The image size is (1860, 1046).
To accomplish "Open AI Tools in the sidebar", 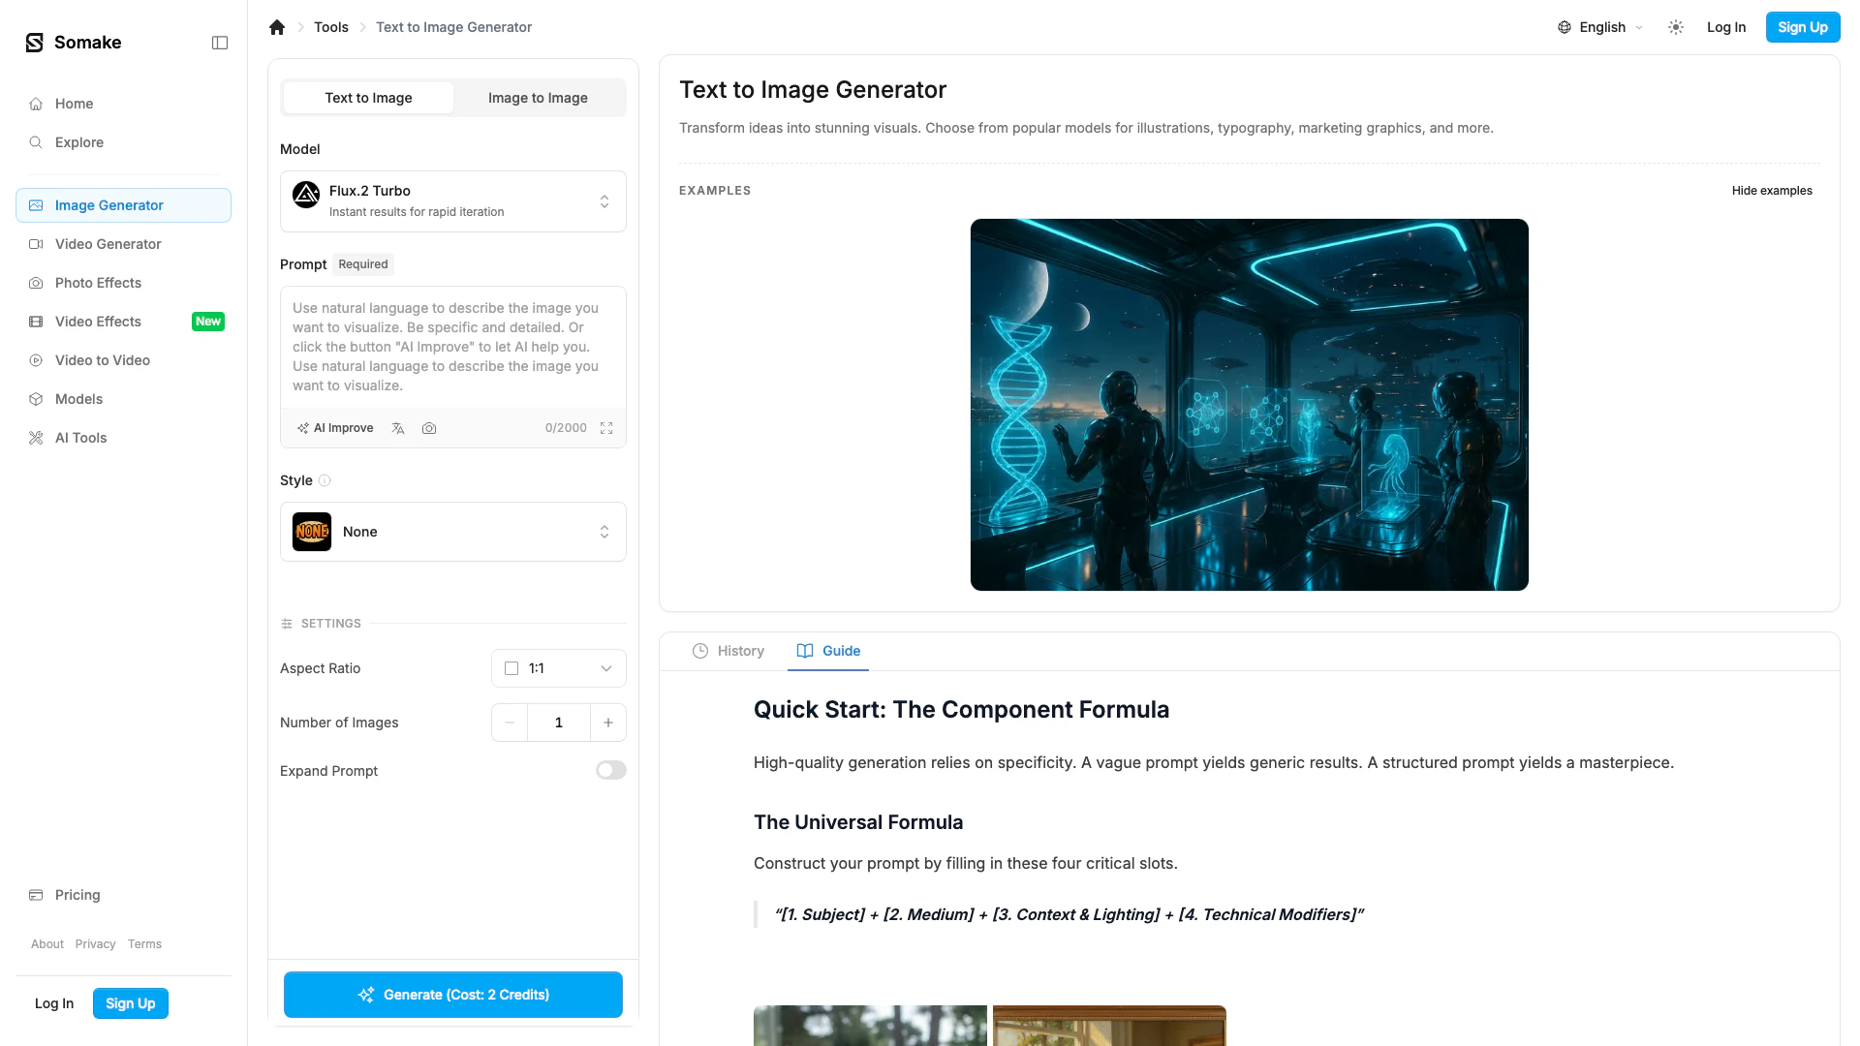I will pyautogui.click(x=80, y=438).
